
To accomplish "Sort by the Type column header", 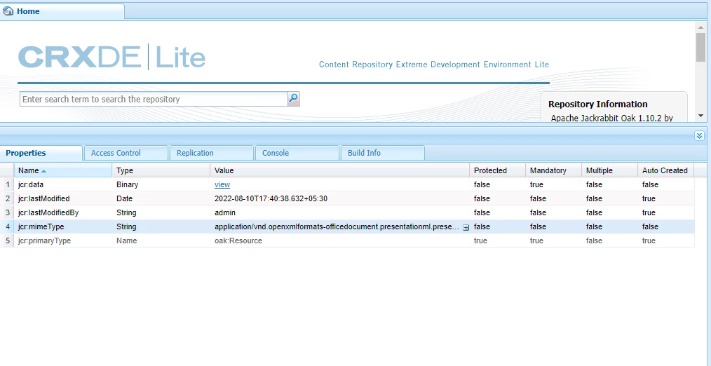I will [x=161, y=170].
